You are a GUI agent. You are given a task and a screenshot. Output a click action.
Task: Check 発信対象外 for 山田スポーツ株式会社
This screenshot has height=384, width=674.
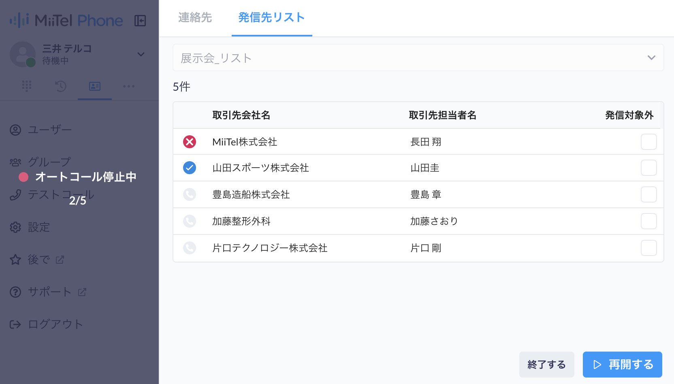point(649,168)
